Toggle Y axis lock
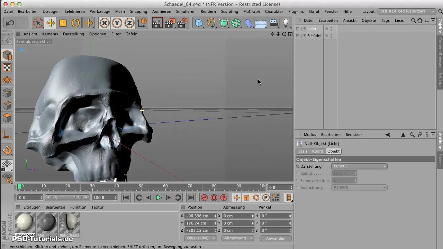 pyautogui.click(x=117, y=23)
